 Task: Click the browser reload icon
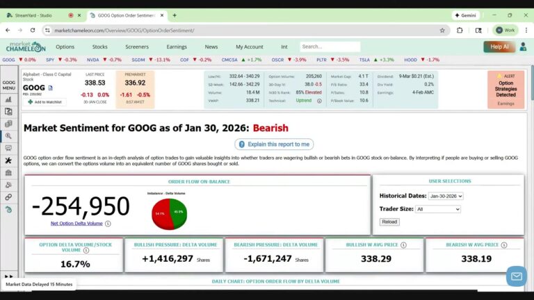pyautogui.click(x=33, y=31)
